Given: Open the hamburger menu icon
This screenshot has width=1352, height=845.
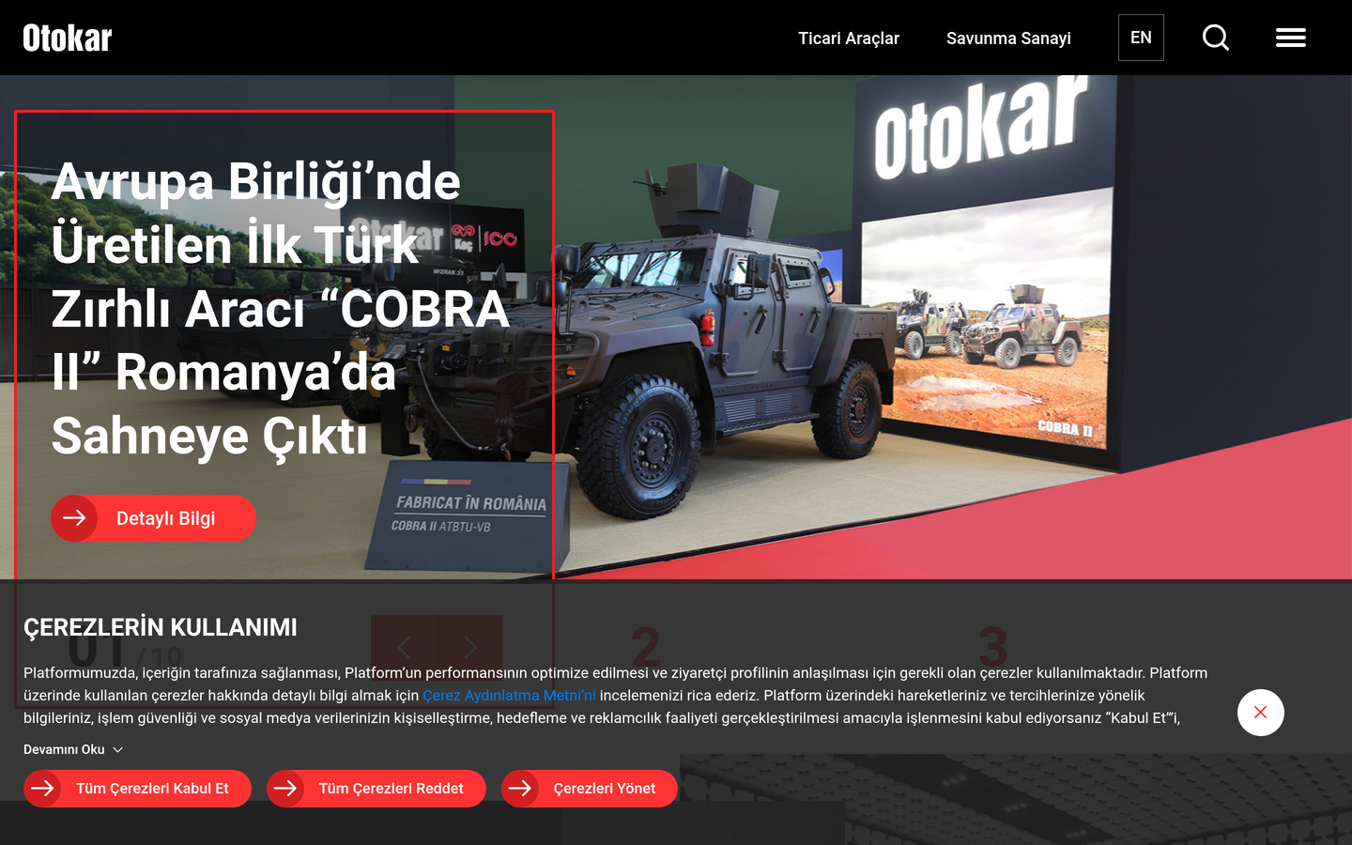Looking at the screenshot, I should pos(1291,38).
